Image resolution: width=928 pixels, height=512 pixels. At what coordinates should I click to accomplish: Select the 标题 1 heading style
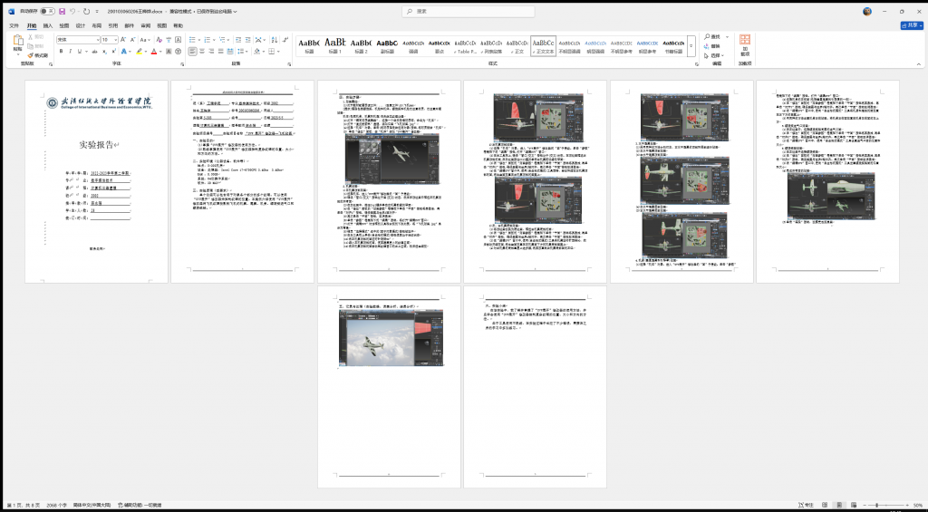335,45
